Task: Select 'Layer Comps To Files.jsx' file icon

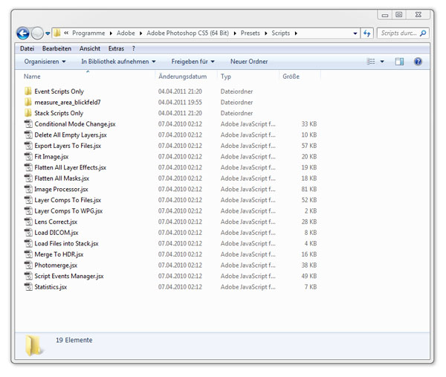Action: pos(28,200)
